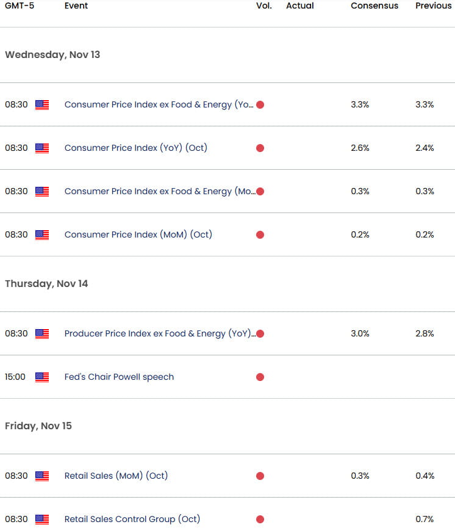Toggle the volatility marker for Retail Sales (MoM)
Viewport: 455px width, 530px height.
click(x=260, y=476)
